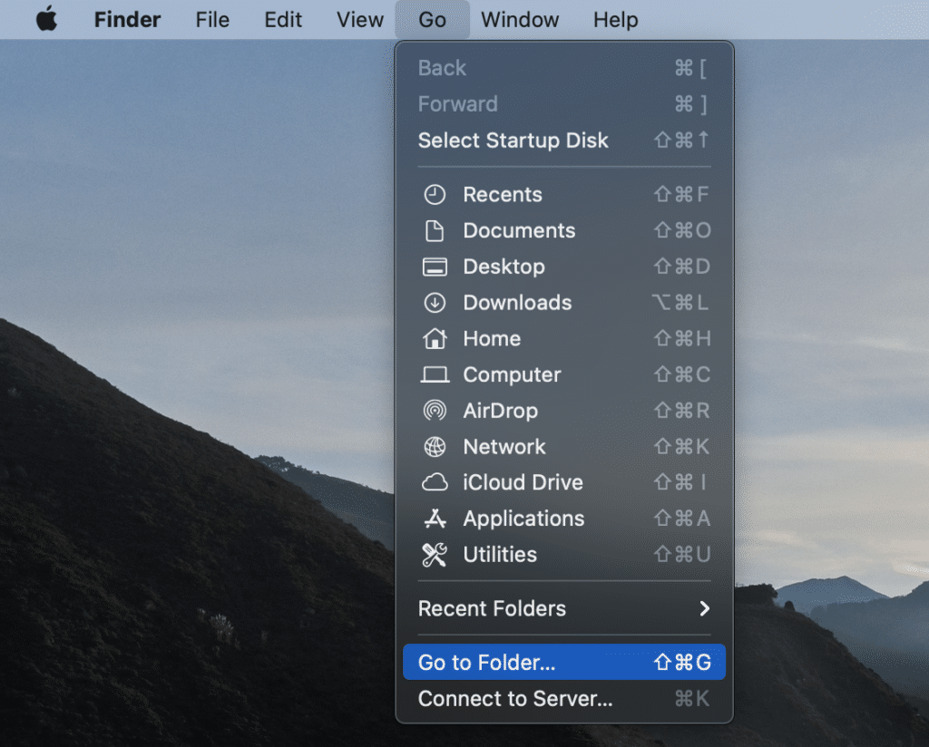
Task: Choose Connect to Server…
Action: coord(564,698)
